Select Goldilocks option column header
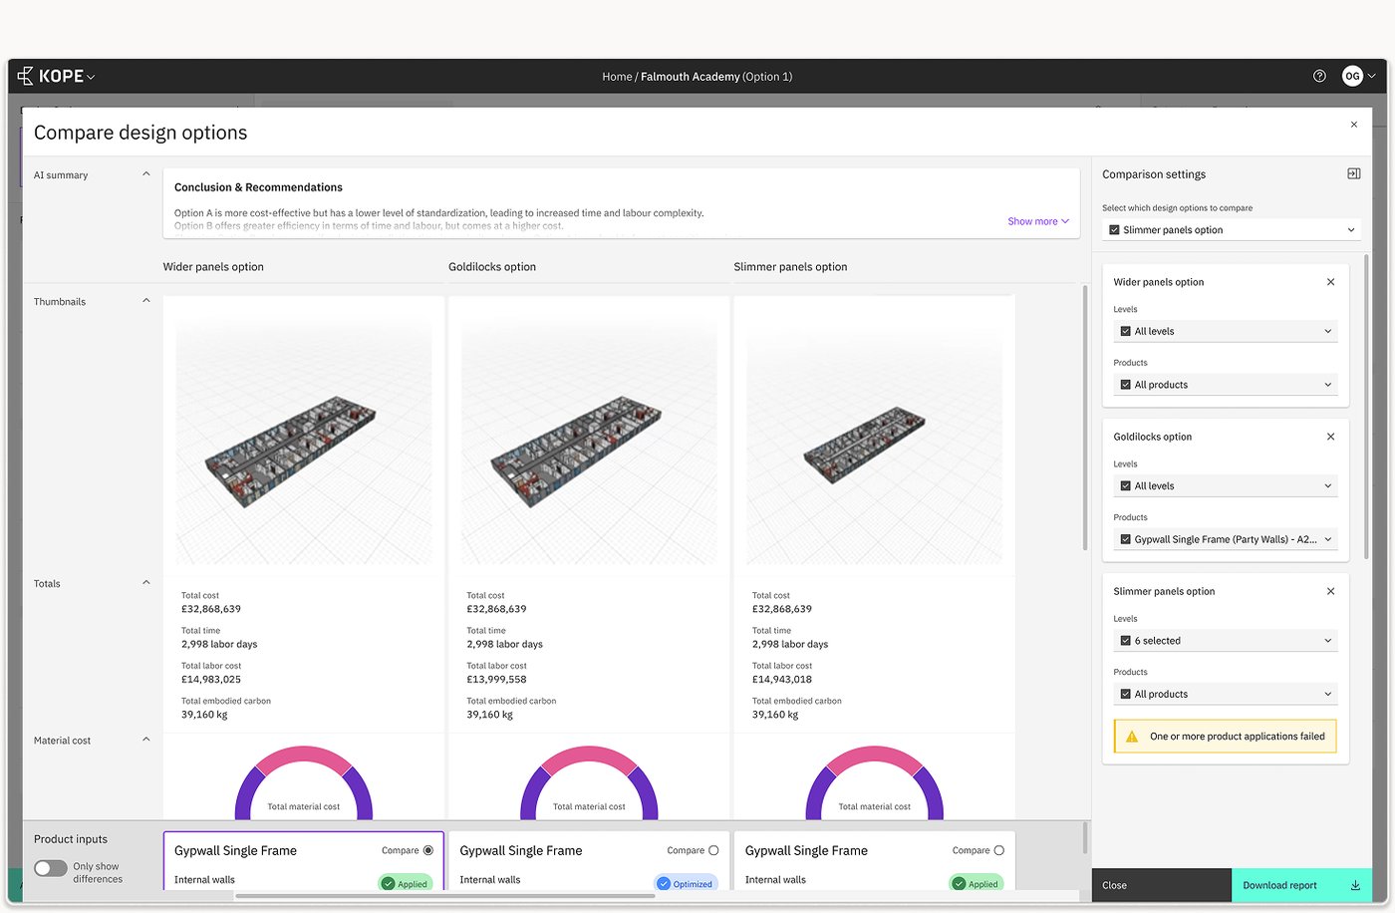 pyautogui.click(x=492, y=267)
